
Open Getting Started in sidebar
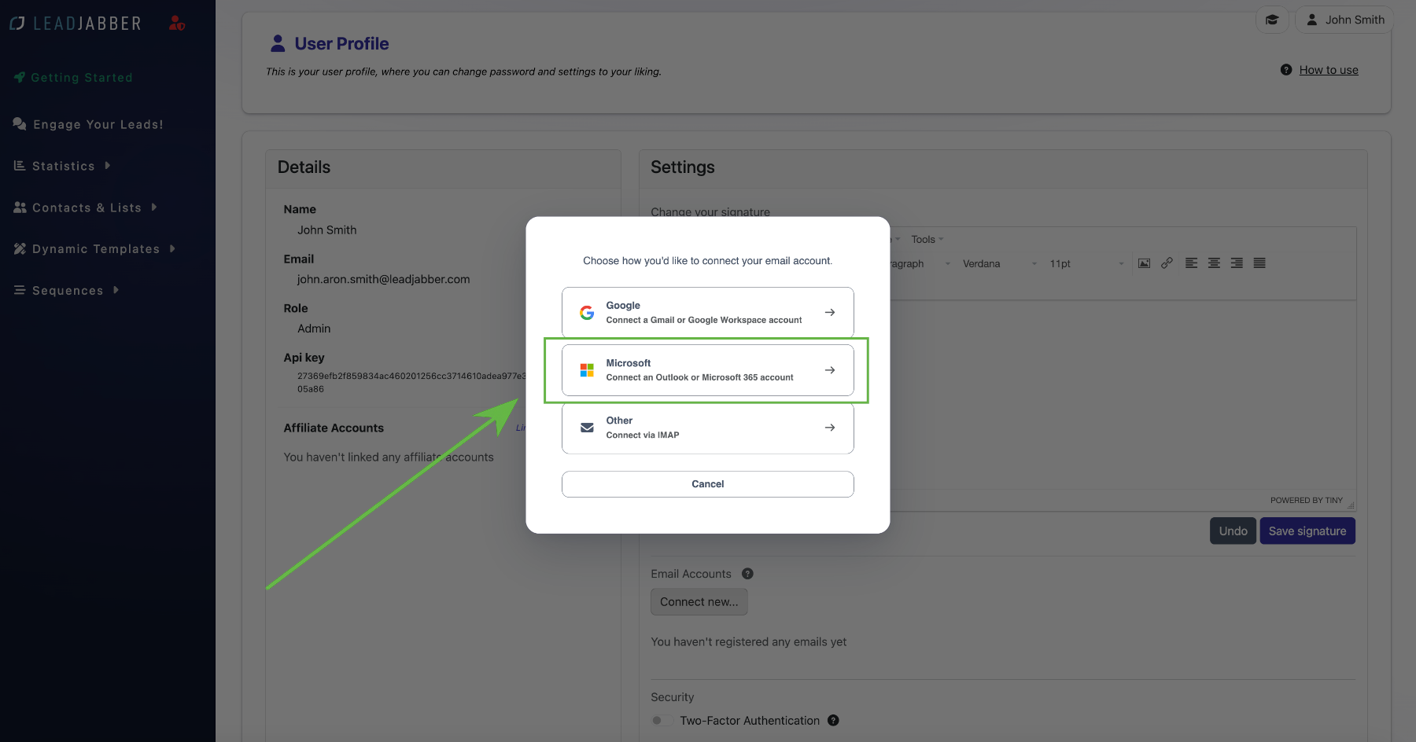tap(73, 77)
